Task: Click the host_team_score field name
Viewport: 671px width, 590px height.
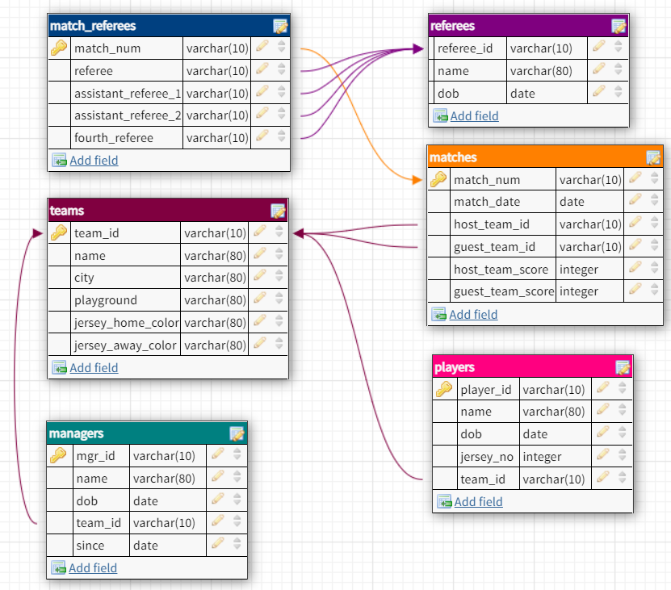Action: point(501,270)
